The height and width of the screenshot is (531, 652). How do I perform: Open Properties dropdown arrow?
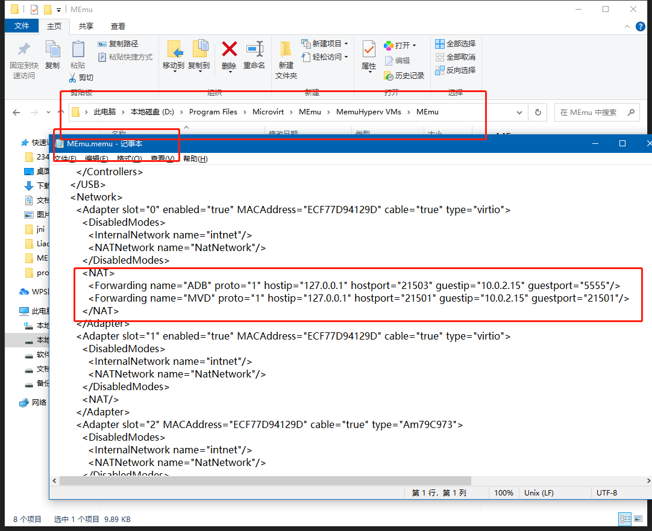[369, 72]
